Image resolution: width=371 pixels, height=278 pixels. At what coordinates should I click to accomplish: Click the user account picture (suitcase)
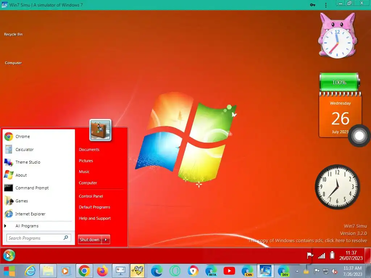pos(100,130)
